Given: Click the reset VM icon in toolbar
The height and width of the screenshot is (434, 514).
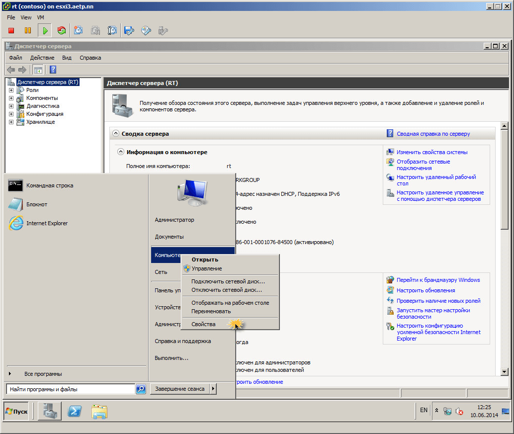Looking at the screenshot, I should [x=61, y=30].
